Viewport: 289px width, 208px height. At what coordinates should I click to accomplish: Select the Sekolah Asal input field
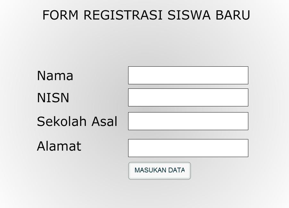(188, 121)
